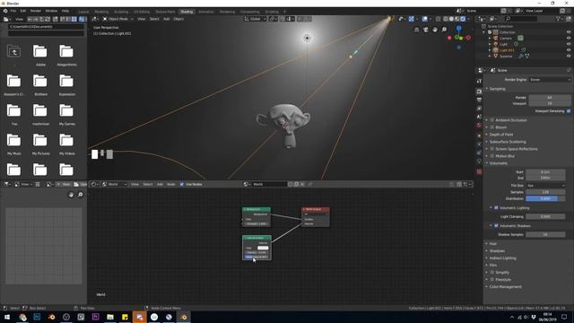Select the Suzanne monkey head in the viewport
Image resolution: width=574 pixels, height=323 pixels.
coord(284,126)
